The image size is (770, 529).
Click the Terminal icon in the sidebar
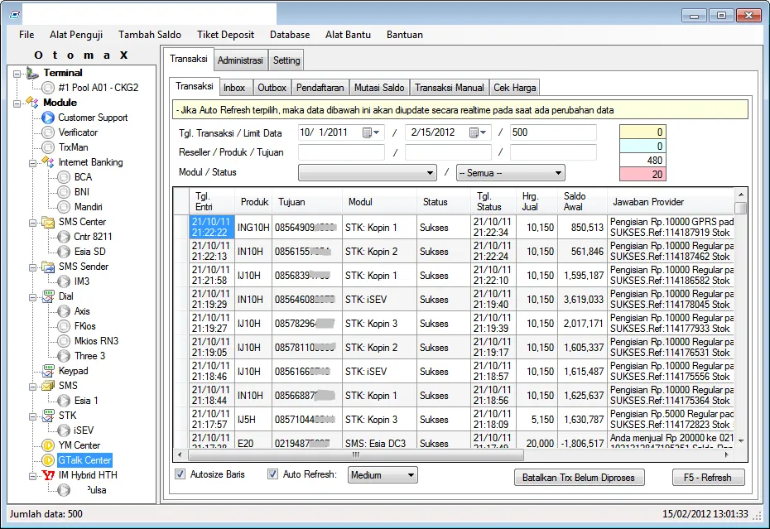(32, 73)
